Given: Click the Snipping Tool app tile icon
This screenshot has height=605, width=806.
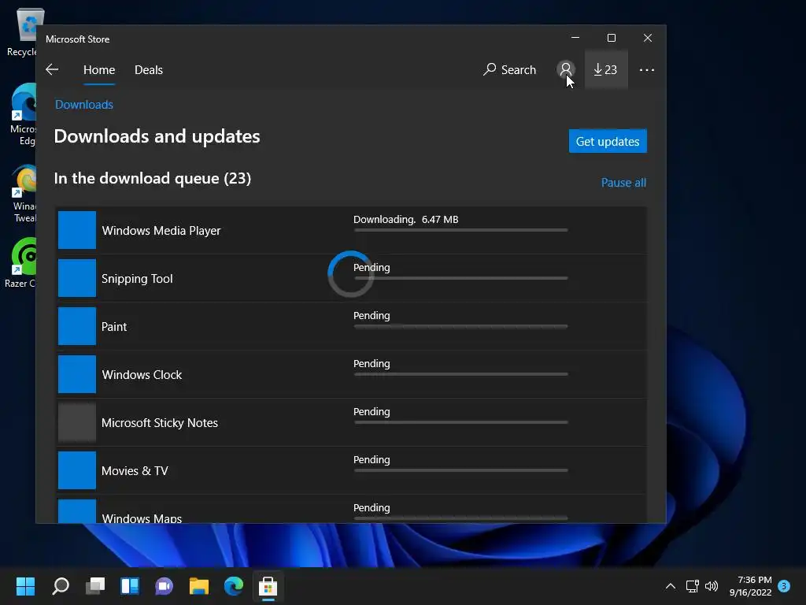Looking at the screenshot, I should [x=76, y=278].
